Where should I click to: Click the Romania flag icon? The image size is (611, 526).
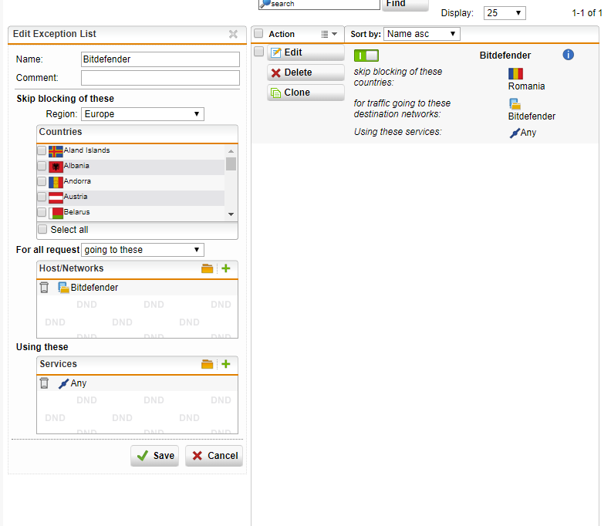click(x=515, y=73)
